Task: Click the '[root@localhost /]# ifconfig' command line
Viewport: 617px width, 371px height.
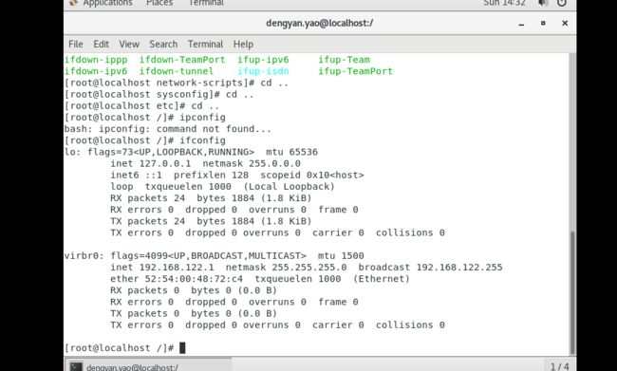Action: (145, 140)
